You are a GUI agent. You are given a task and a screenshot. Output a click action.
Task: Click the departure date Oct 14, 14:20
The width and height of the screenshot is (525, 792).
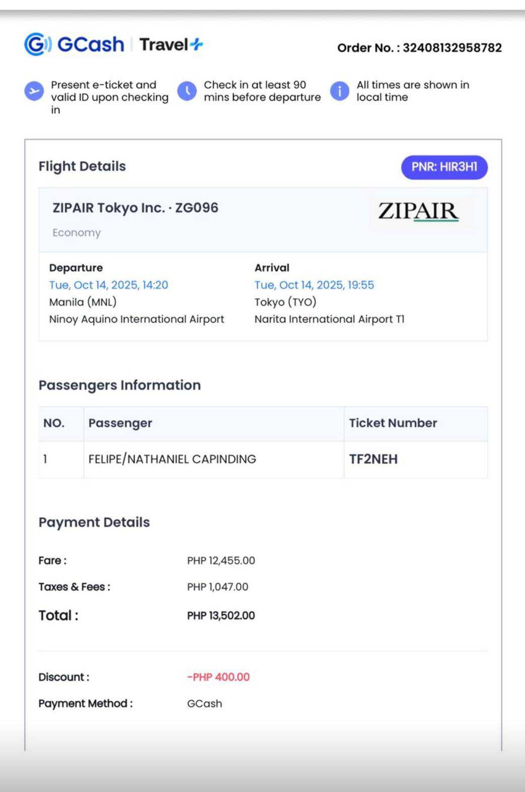click(108, 285)
